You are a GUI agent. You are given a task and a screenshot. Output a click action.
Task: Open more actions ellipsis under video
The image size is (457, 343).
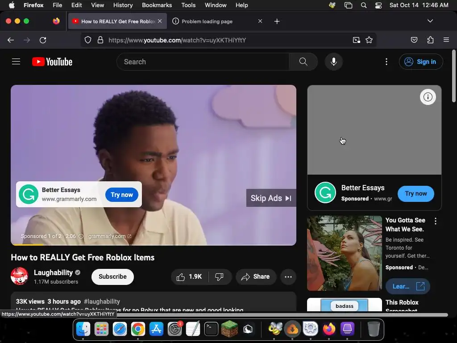288,277
